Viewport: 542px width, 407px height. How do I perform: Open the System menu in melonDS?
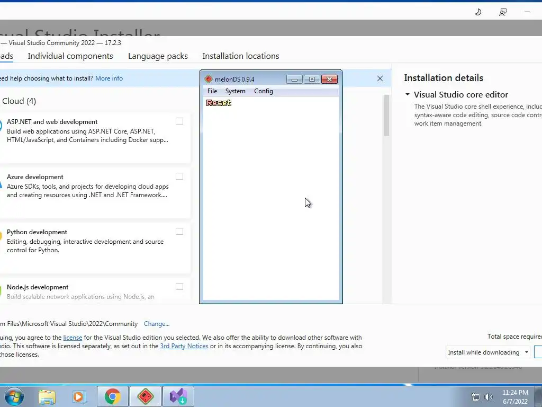[235, 91]
